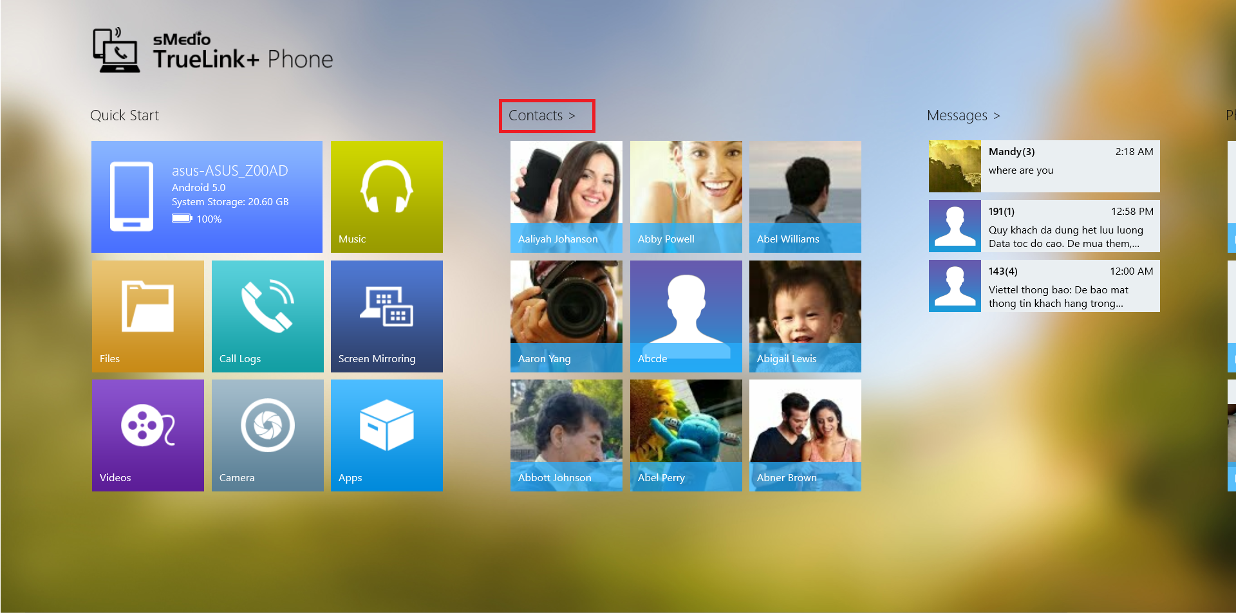This screenshot has width=1236, height=613.
Task: Open Aaliyah Johanson contact
Action: tap(566, 196)
